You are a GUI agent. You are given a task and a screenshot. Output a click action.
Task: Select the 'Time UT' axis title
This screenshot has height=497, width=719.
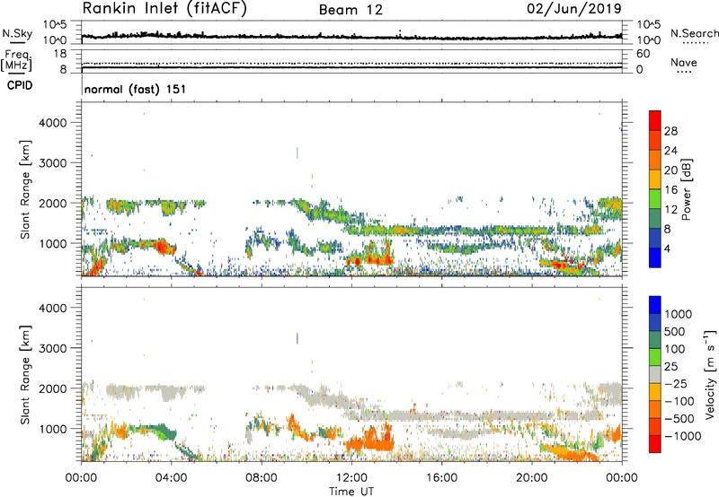pos(351,492)
